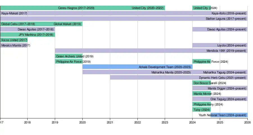
Task: Click the Ceres–Negros (2017–2020) bar
Action: [x=41, y=8]
